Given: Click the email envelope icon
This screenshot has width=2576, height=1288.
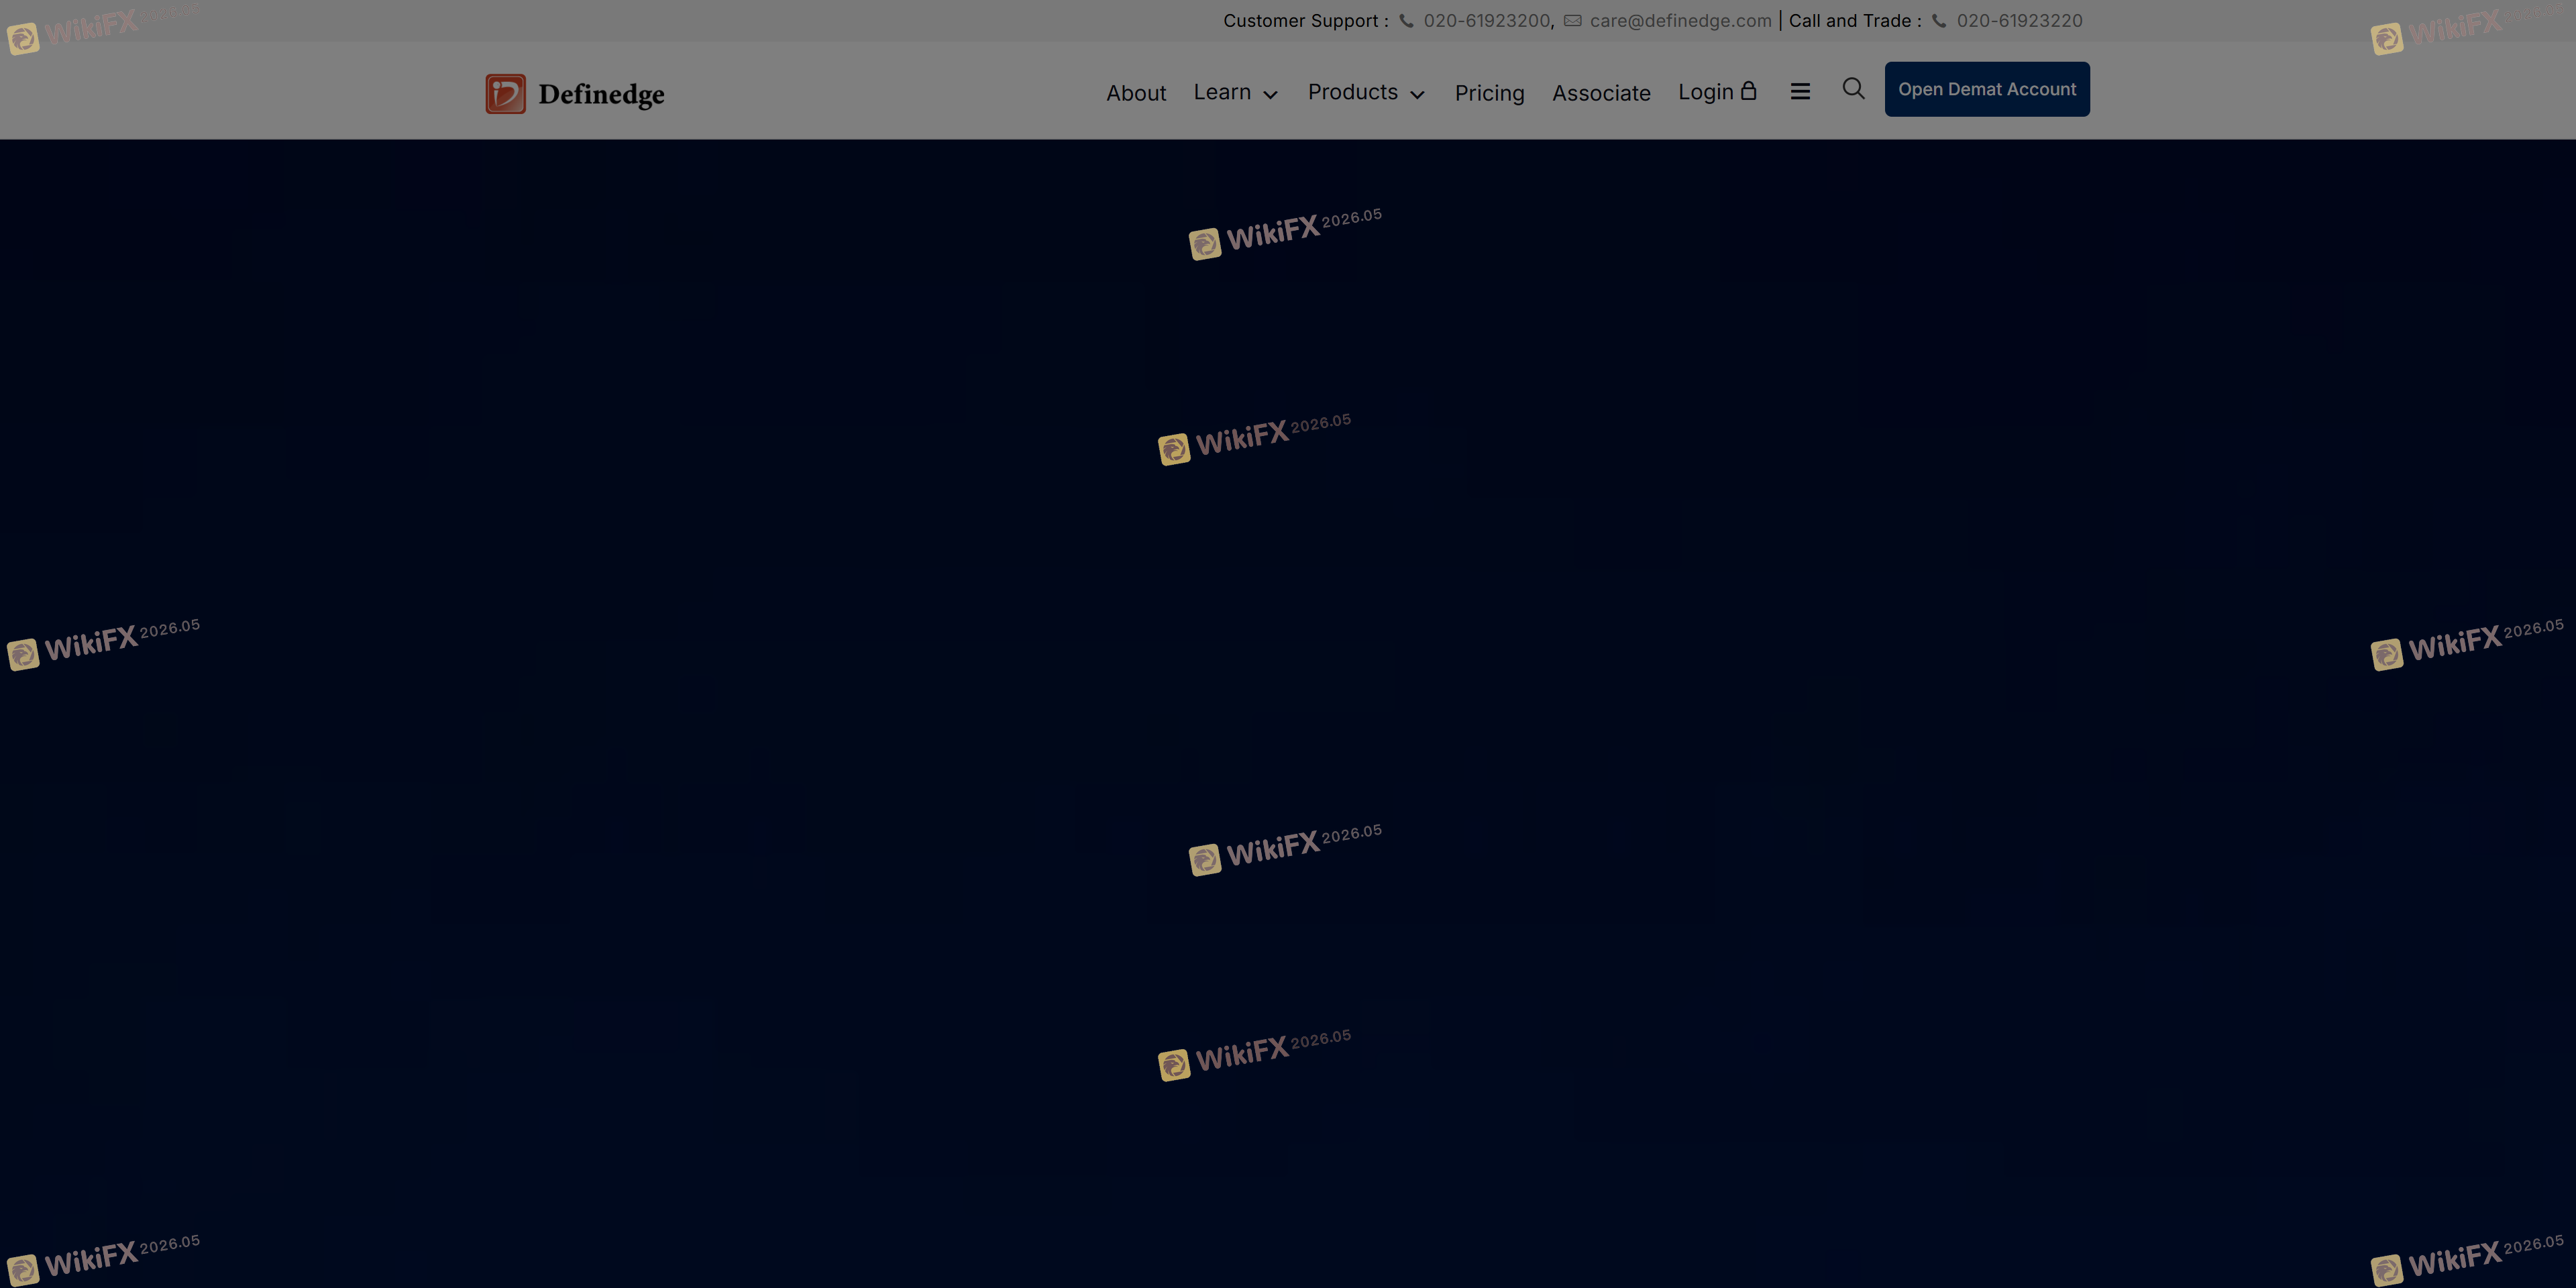Looking at the screenshot, I should (1573, 21).
